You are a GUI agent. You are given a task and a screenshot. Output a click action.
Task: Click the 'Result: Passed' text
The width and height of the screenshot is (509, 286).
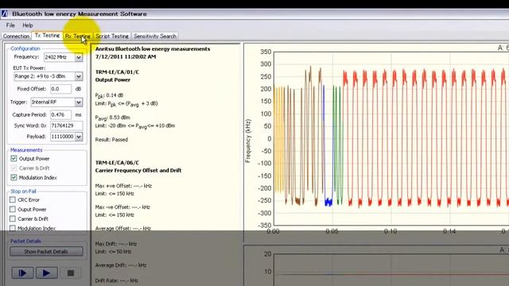pos(111,140)
